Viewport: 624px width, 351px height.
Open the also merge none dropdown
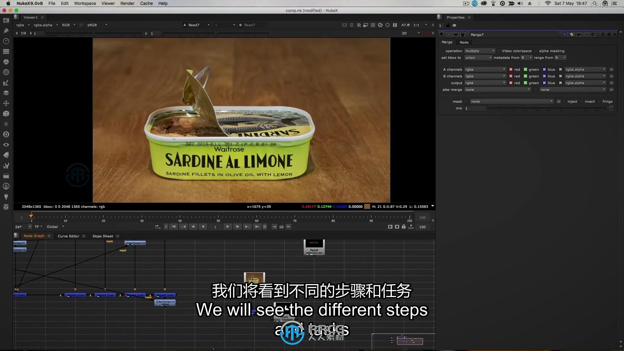[498, 90]
